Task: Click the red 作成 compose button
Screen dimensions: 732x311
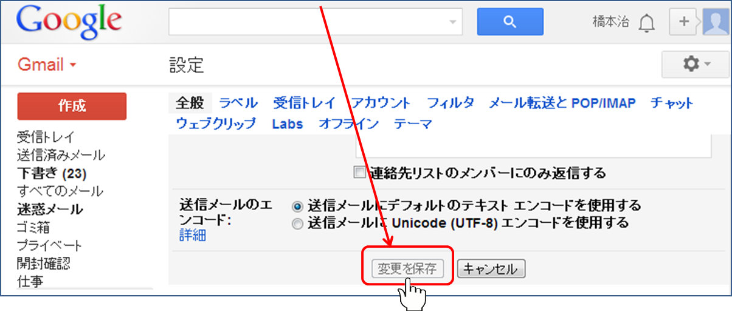Action: pyautogui.click(x=72, y=106)
